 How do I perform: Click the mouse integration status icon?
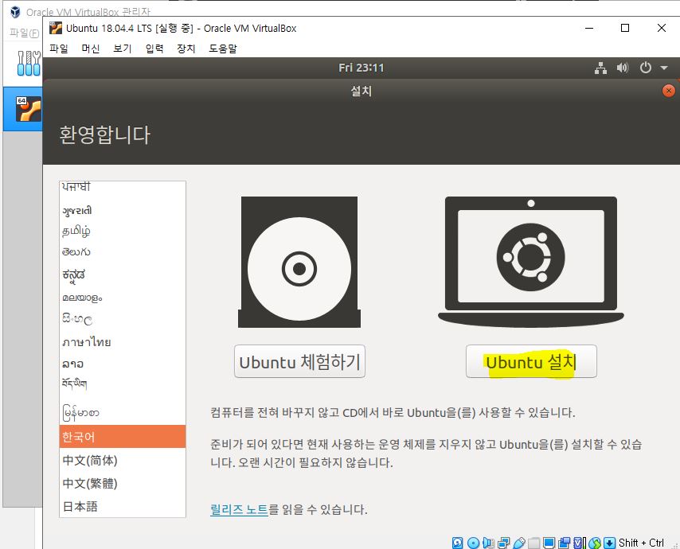(x=595, y=543)
